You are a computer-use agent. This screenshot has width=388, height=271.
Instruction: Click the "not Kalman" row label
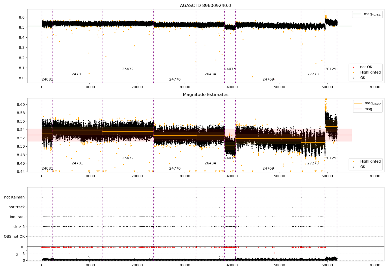click(x=14, y=197)
